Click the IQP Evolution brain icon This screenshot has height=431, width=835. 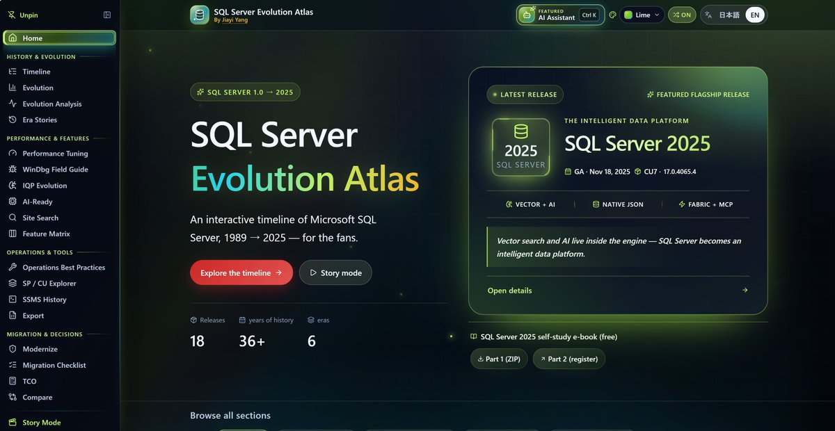(13, 186)
